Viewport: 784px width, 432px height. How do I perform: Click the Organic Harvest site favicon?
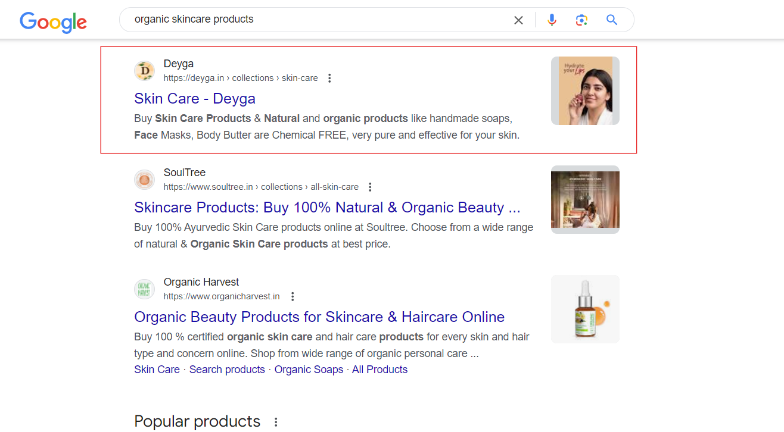144,289
